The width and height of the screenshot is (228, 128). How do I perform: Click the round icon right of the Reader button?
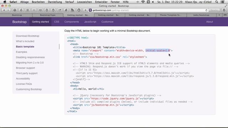click(224, 10)
